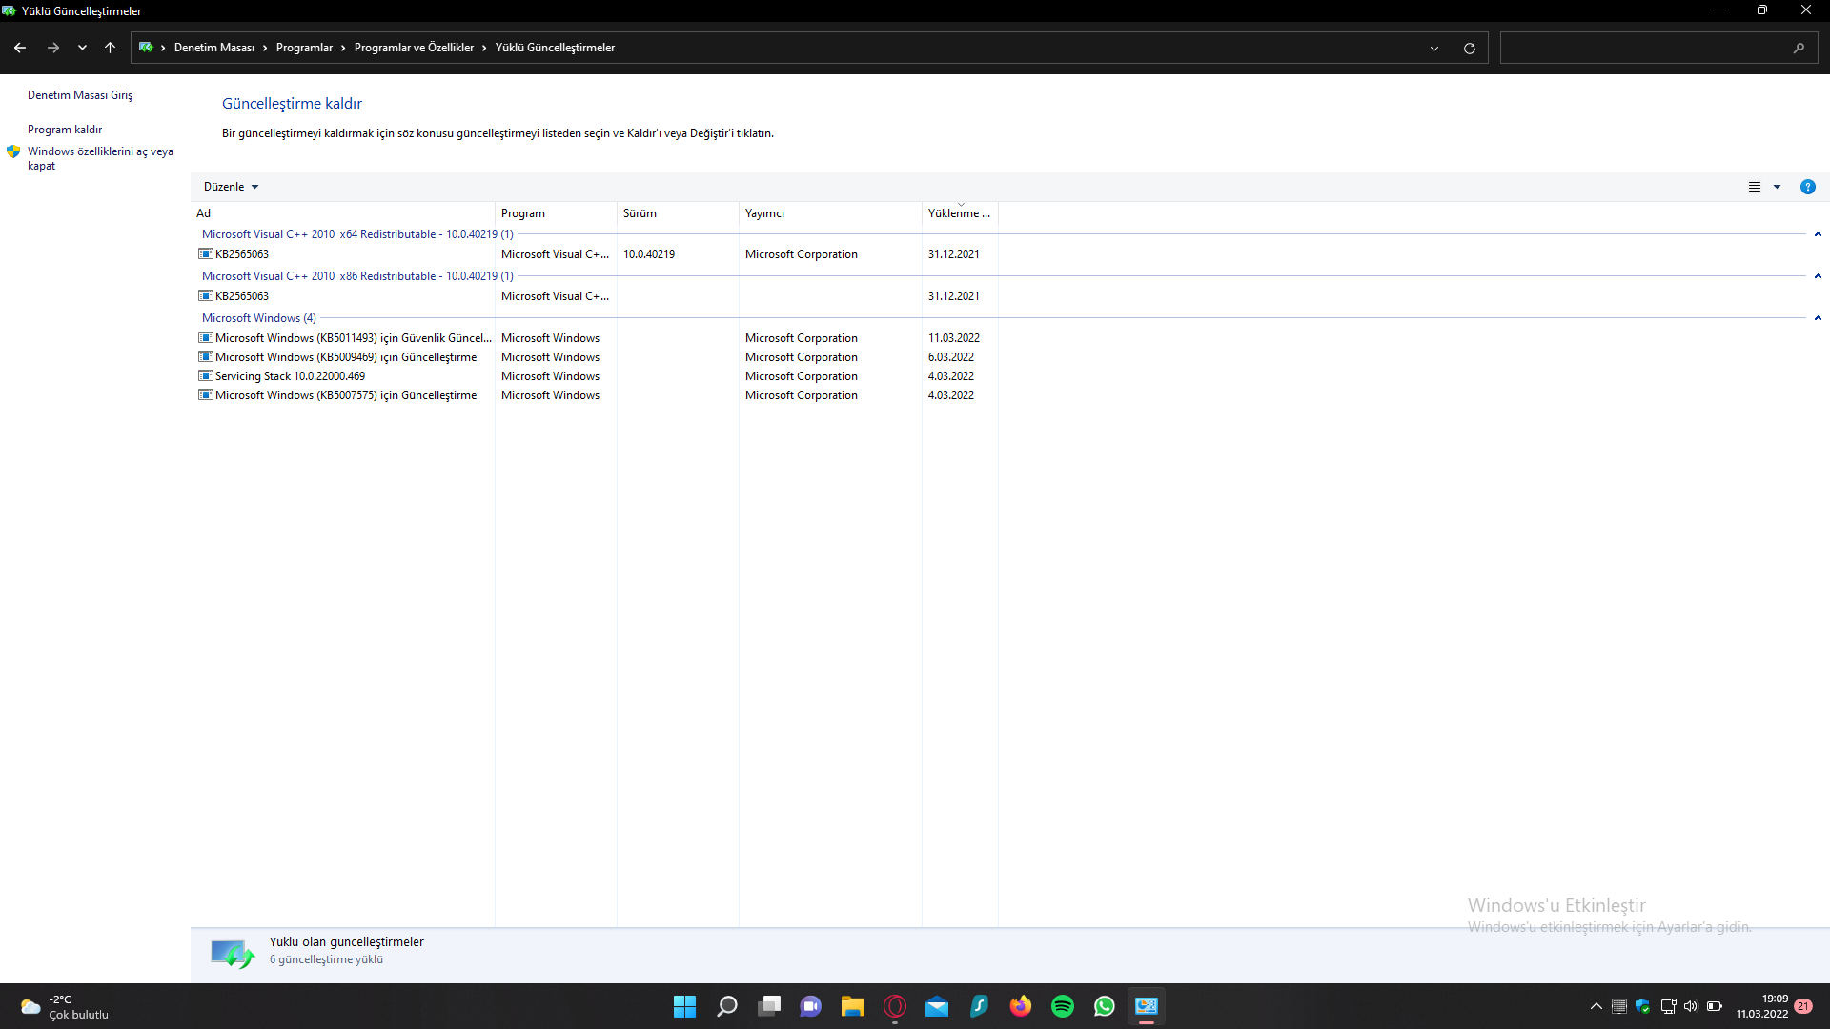Open WhatsApp from the taskbar
Image resolution: width=1830 pixels, height=1029 pixels.
(x=1105, y=1006)
